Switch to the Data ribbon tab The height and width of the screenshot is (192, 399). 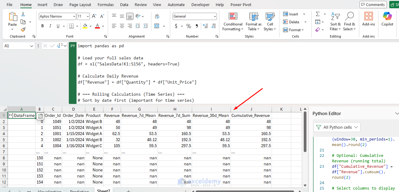click(x=124, y=5)
